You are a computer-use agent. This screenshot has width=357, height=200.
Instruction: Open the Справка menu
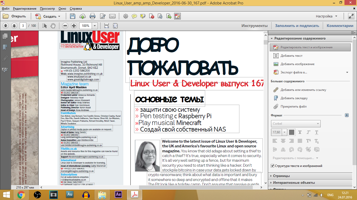point(76,9)
